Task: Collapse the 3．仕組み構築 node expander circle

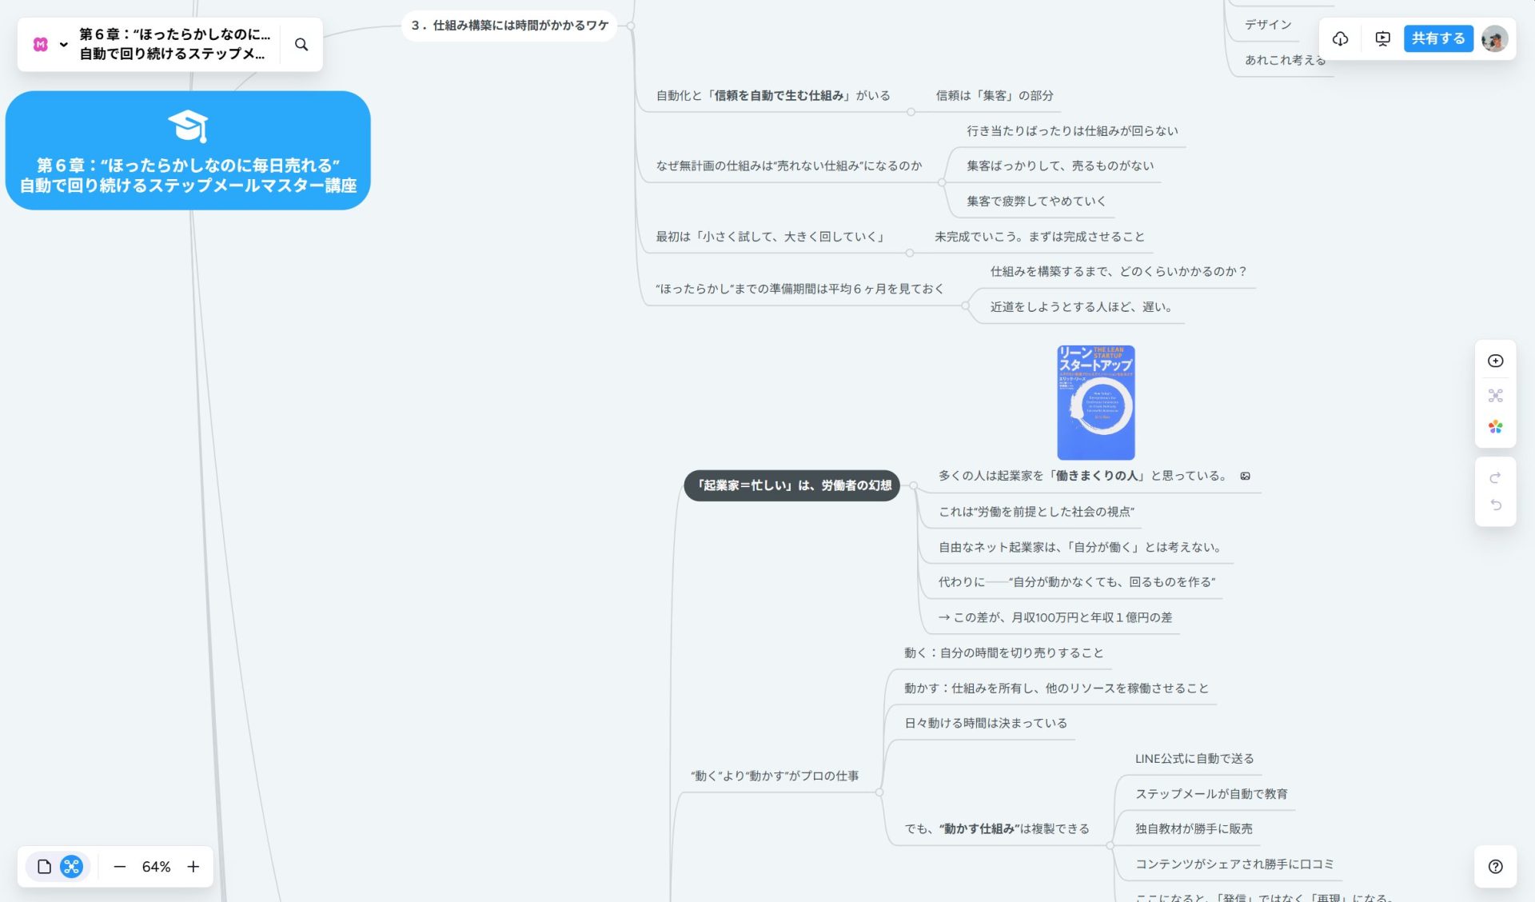Action: 631,26
